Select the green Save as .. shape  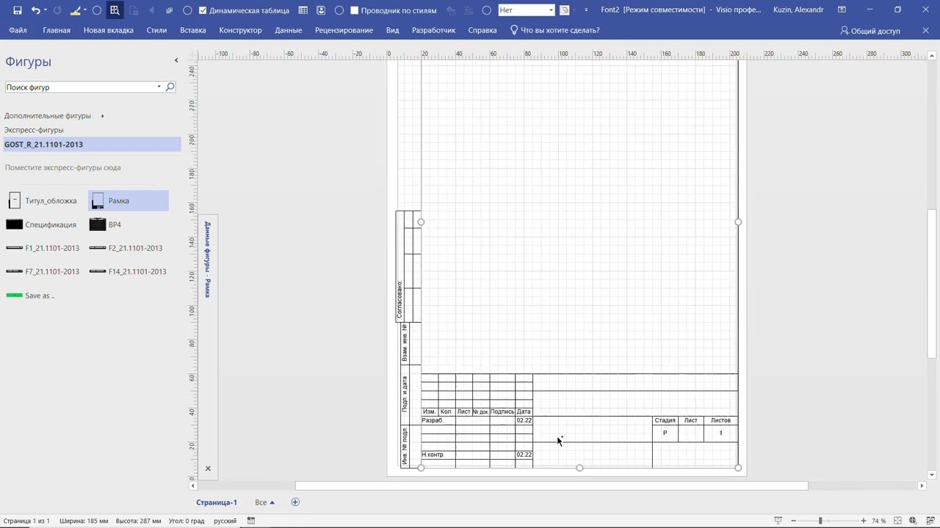pyautogui.click(x=31, y=296)
